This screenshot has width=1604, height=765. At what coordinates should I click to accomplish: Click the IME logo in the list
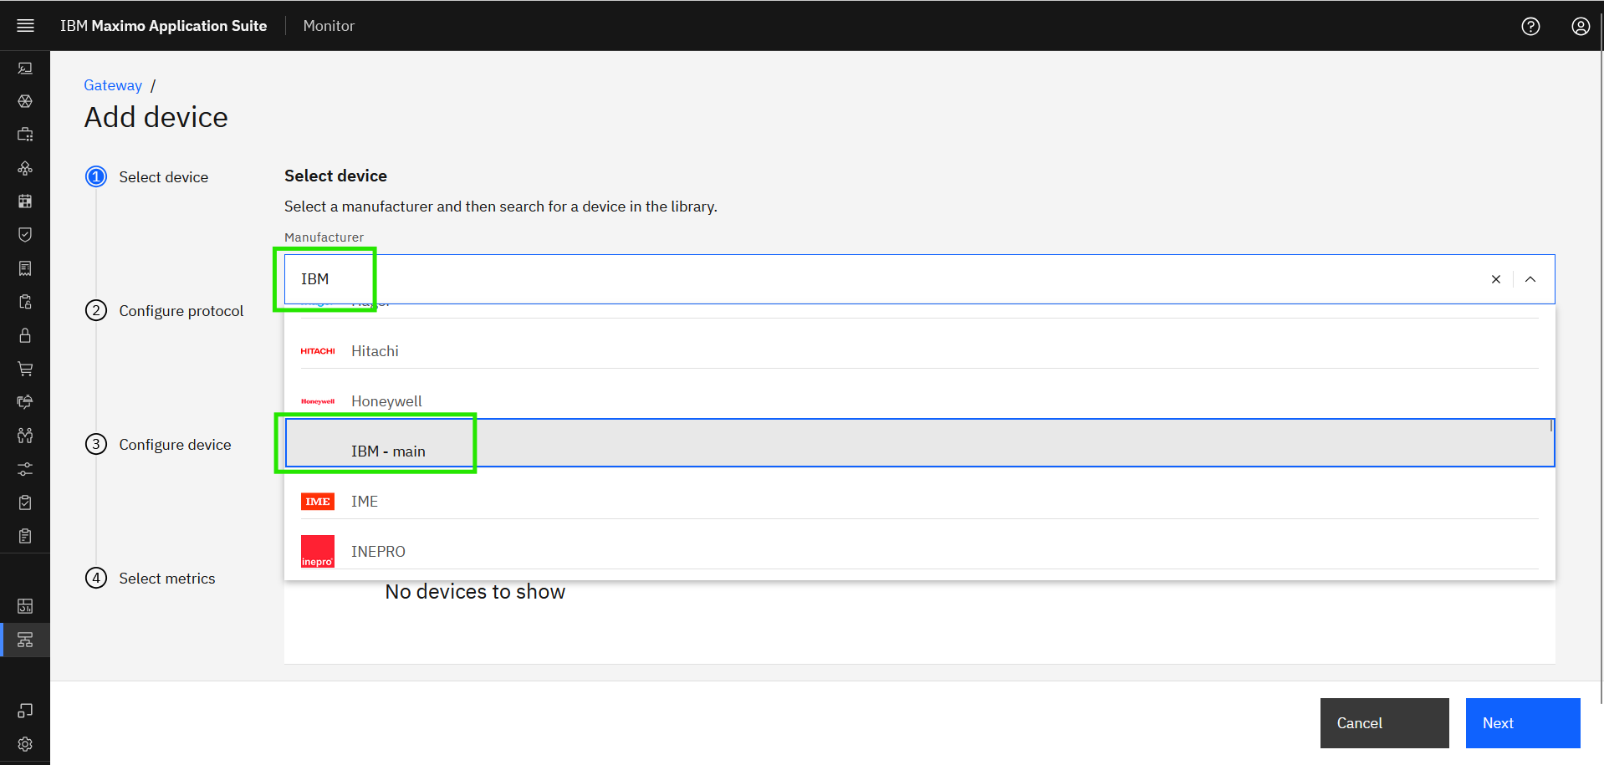[x=318, y=502]
